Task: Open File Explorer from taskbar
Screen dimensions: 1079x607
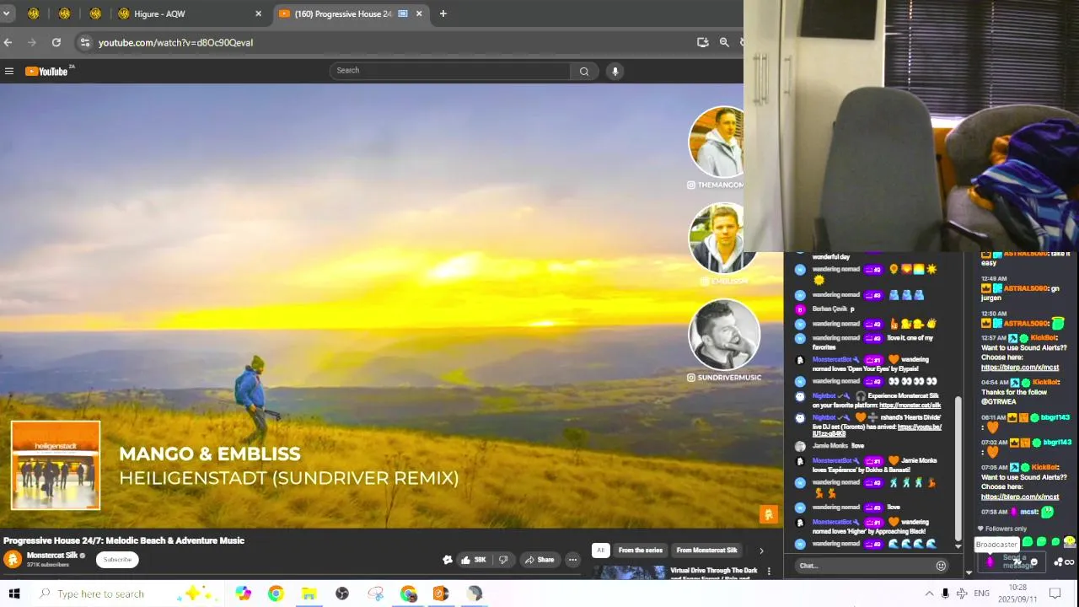Action: [309, 594]
